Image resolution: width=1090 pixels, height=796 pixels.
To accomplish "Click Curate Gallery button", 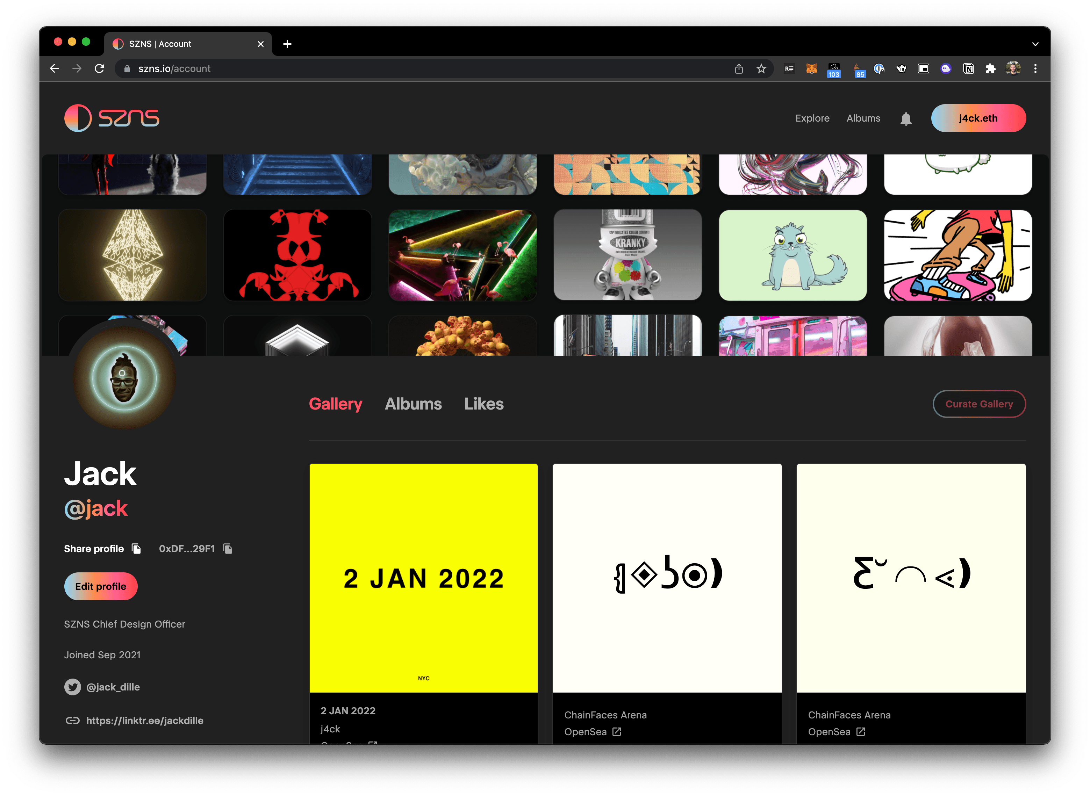I will pyautogui.click(x=978, y=404).
